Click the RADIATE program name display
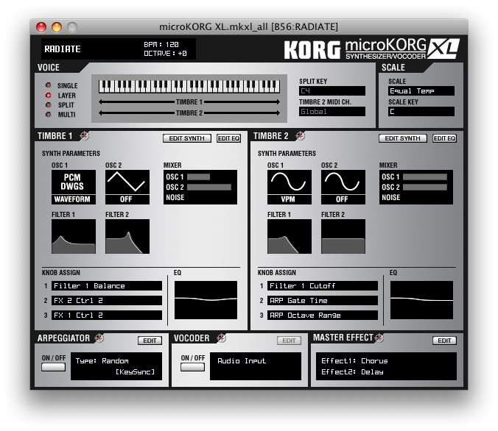The height and width of the screenshot is (431, 498). [x=63, y=49]
